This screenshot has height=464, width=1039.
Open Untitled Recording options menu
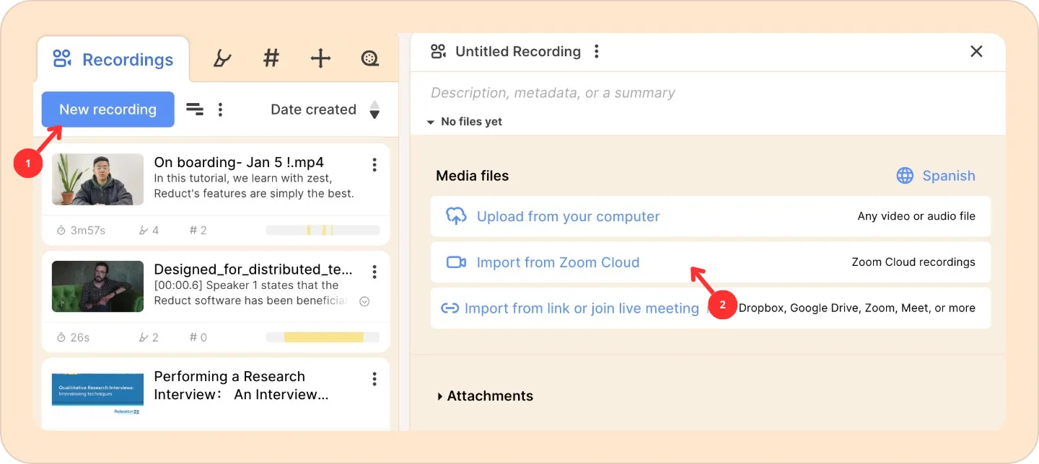point(596,51)
